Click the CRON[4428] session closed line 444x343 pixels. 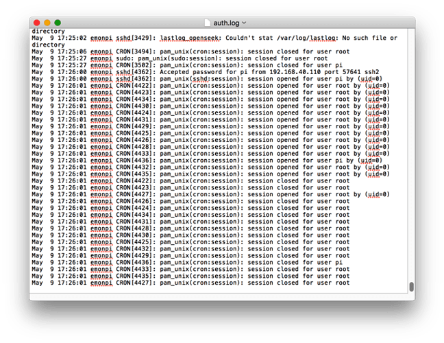click(x=190, y=228)
